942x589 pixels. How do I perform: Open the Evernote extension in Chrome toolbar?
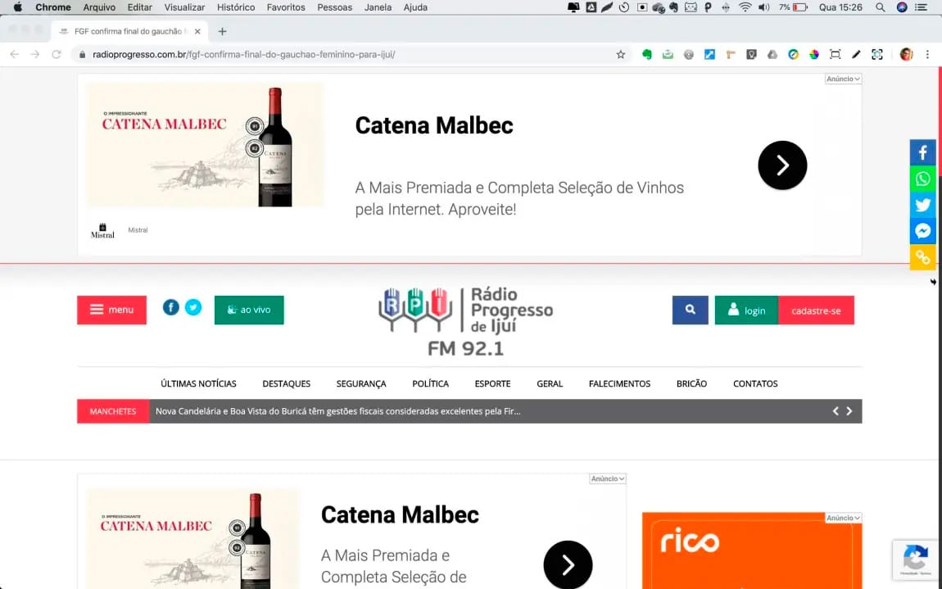point(647,55)
